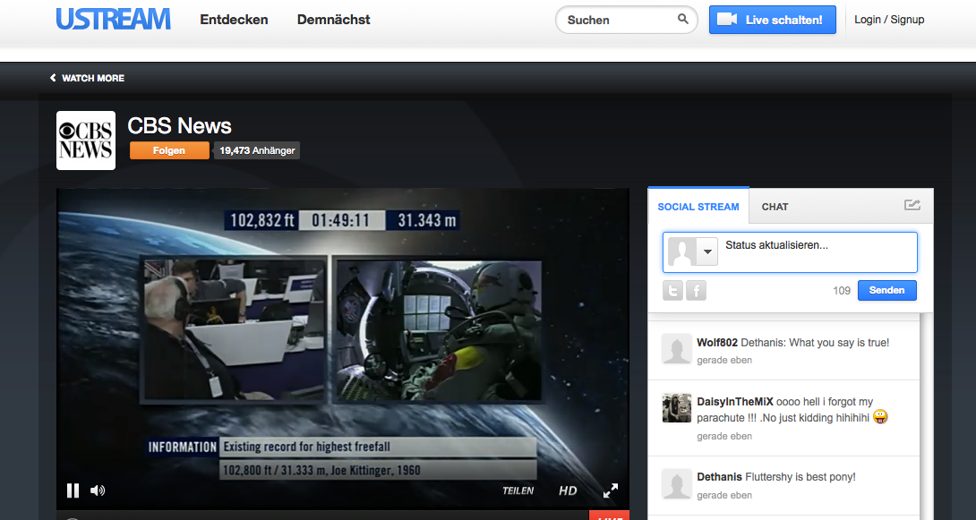This screenshot has width=976, height=520.
Task: Enter fullscreen mode with the arrows icon
Action: (611, 490)
